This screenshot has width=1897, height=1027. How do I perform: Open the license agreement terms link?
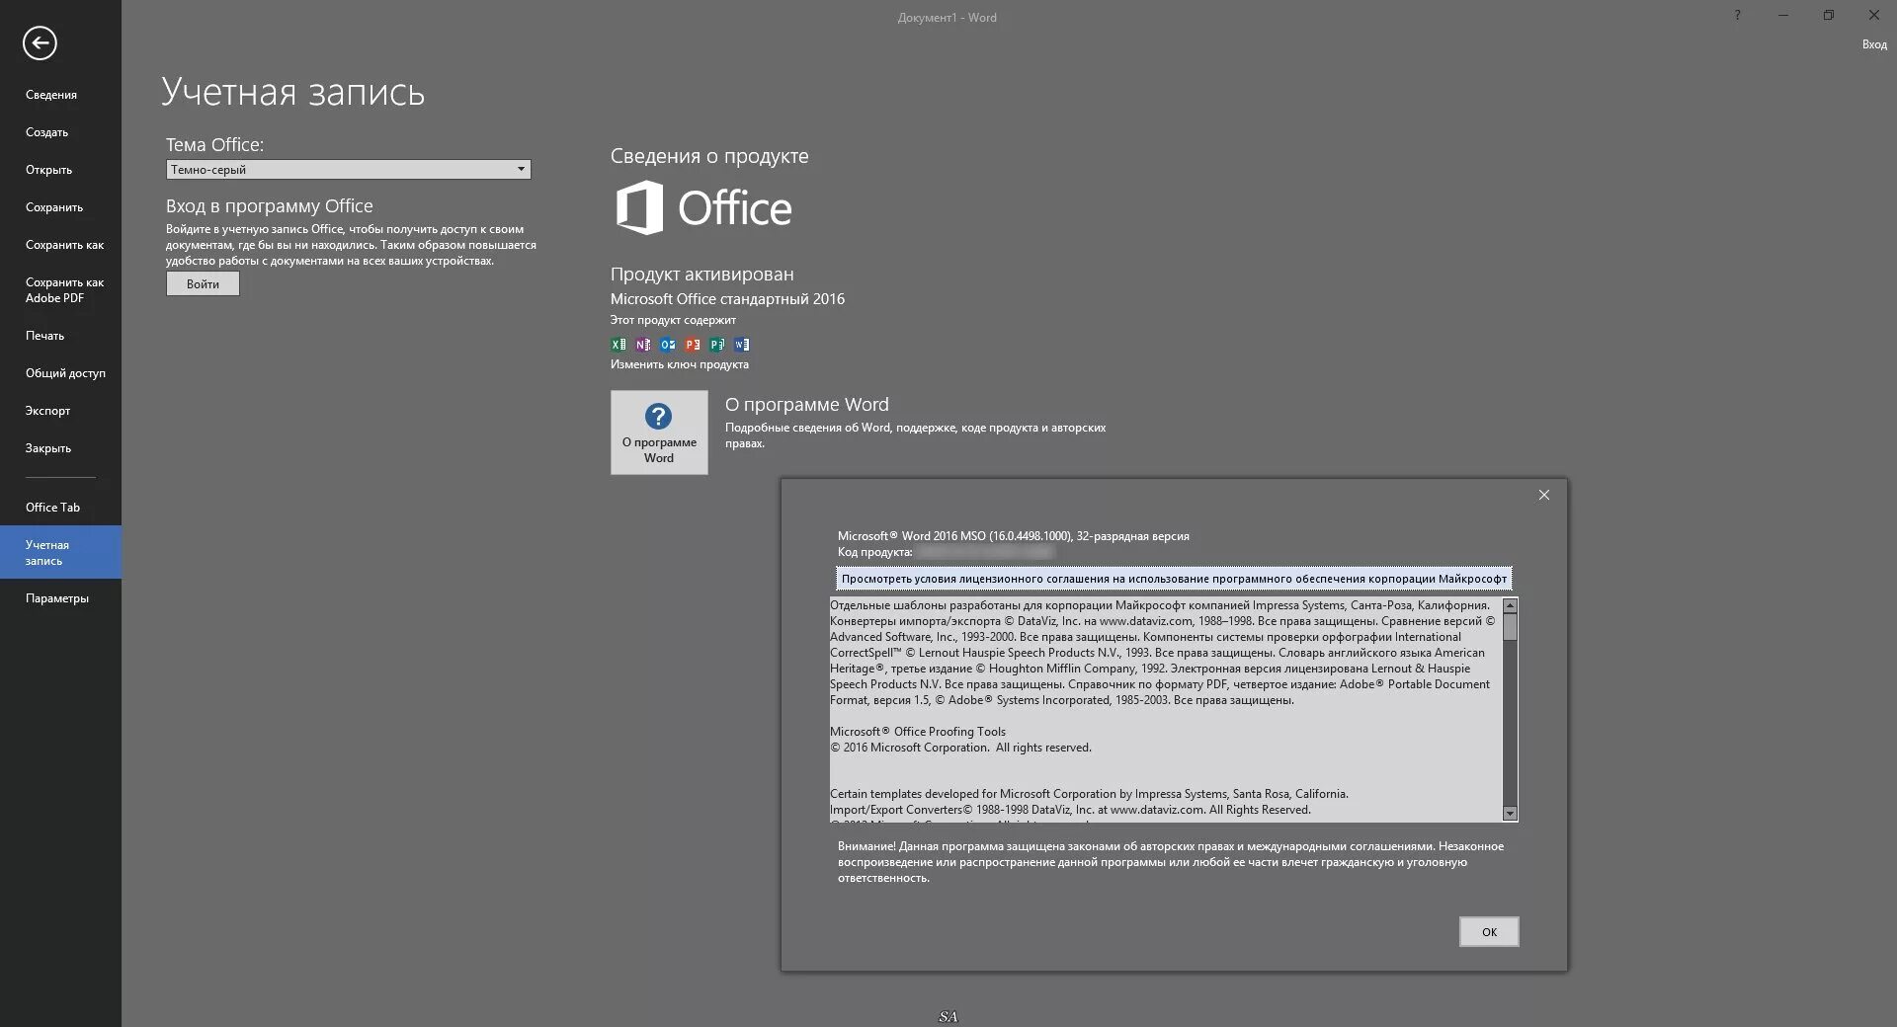pyautogui.click(x=1174, y=579)
